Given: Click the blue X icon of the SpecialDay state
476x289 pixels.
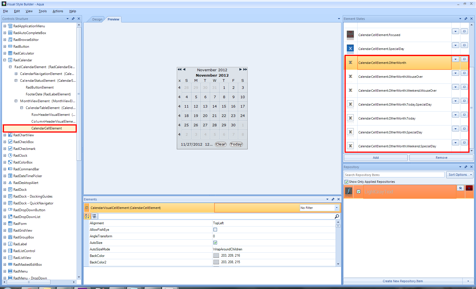Looking at the screenshot, I should tap(350, 49).
